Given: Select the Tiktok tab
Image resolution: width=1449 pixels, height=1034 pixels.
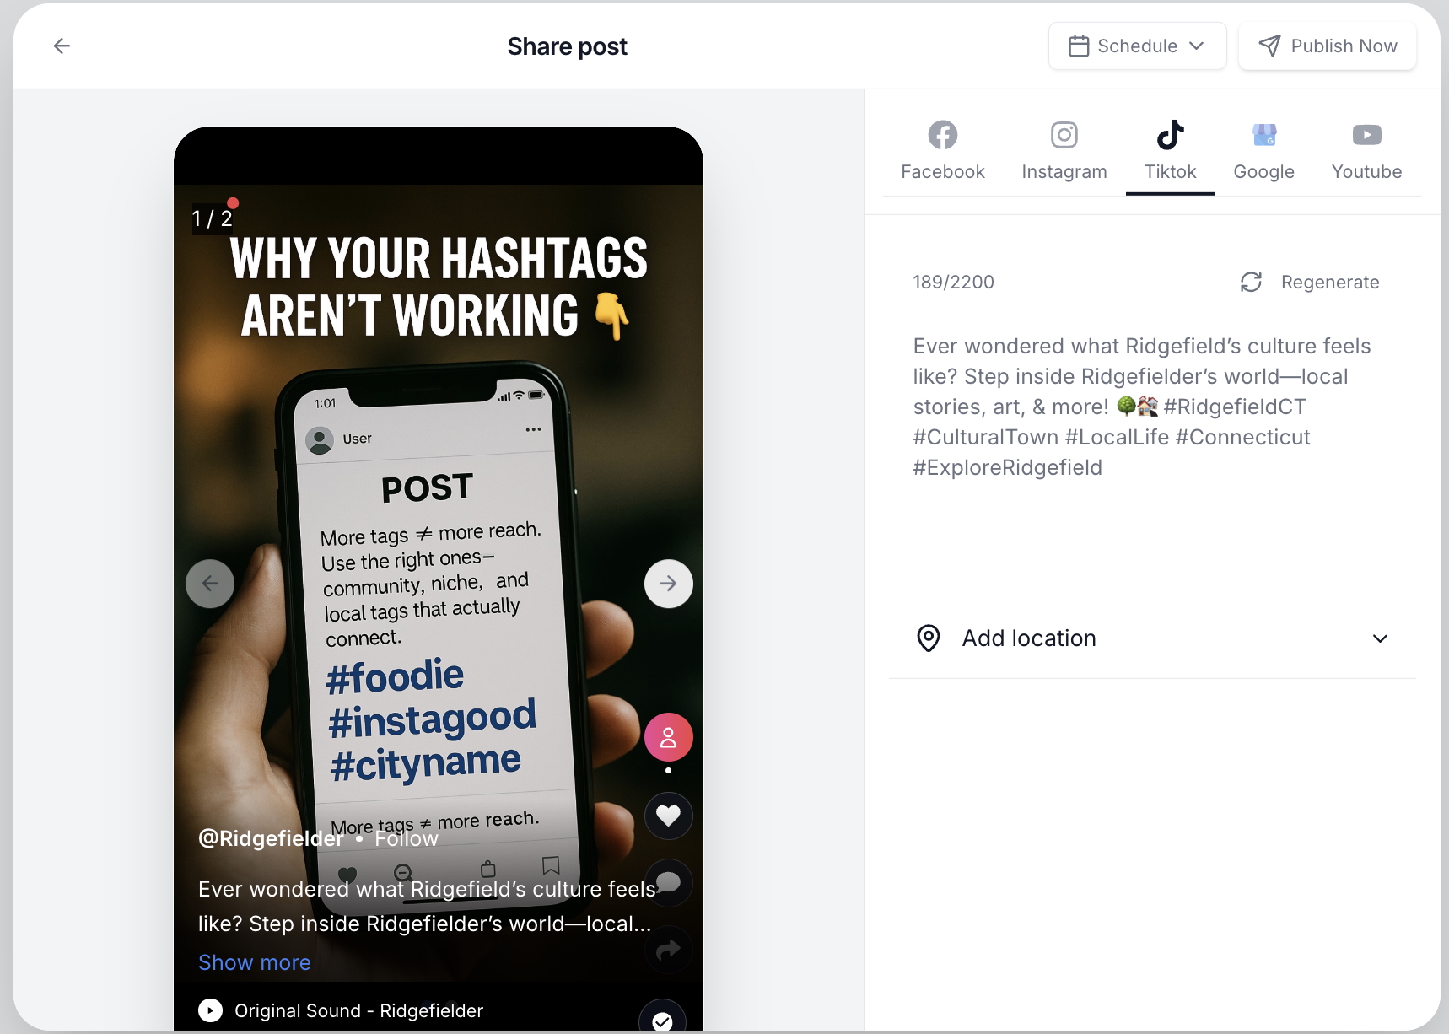Looking at the screenshot, I should coord(1170,151).
